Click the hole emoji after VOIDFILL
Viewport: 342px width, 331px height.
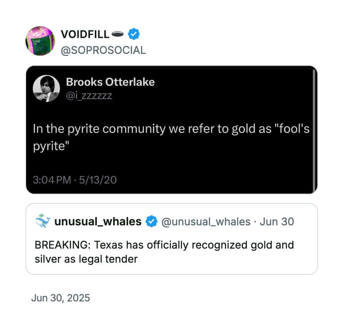[x=117, y=34]
